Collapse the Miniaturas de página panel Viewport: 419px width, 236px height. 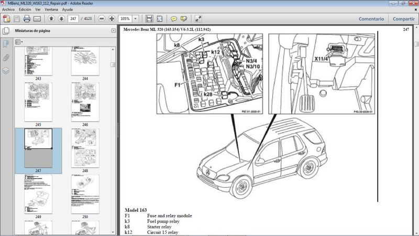pyautogui.click(x=113, y=30)
